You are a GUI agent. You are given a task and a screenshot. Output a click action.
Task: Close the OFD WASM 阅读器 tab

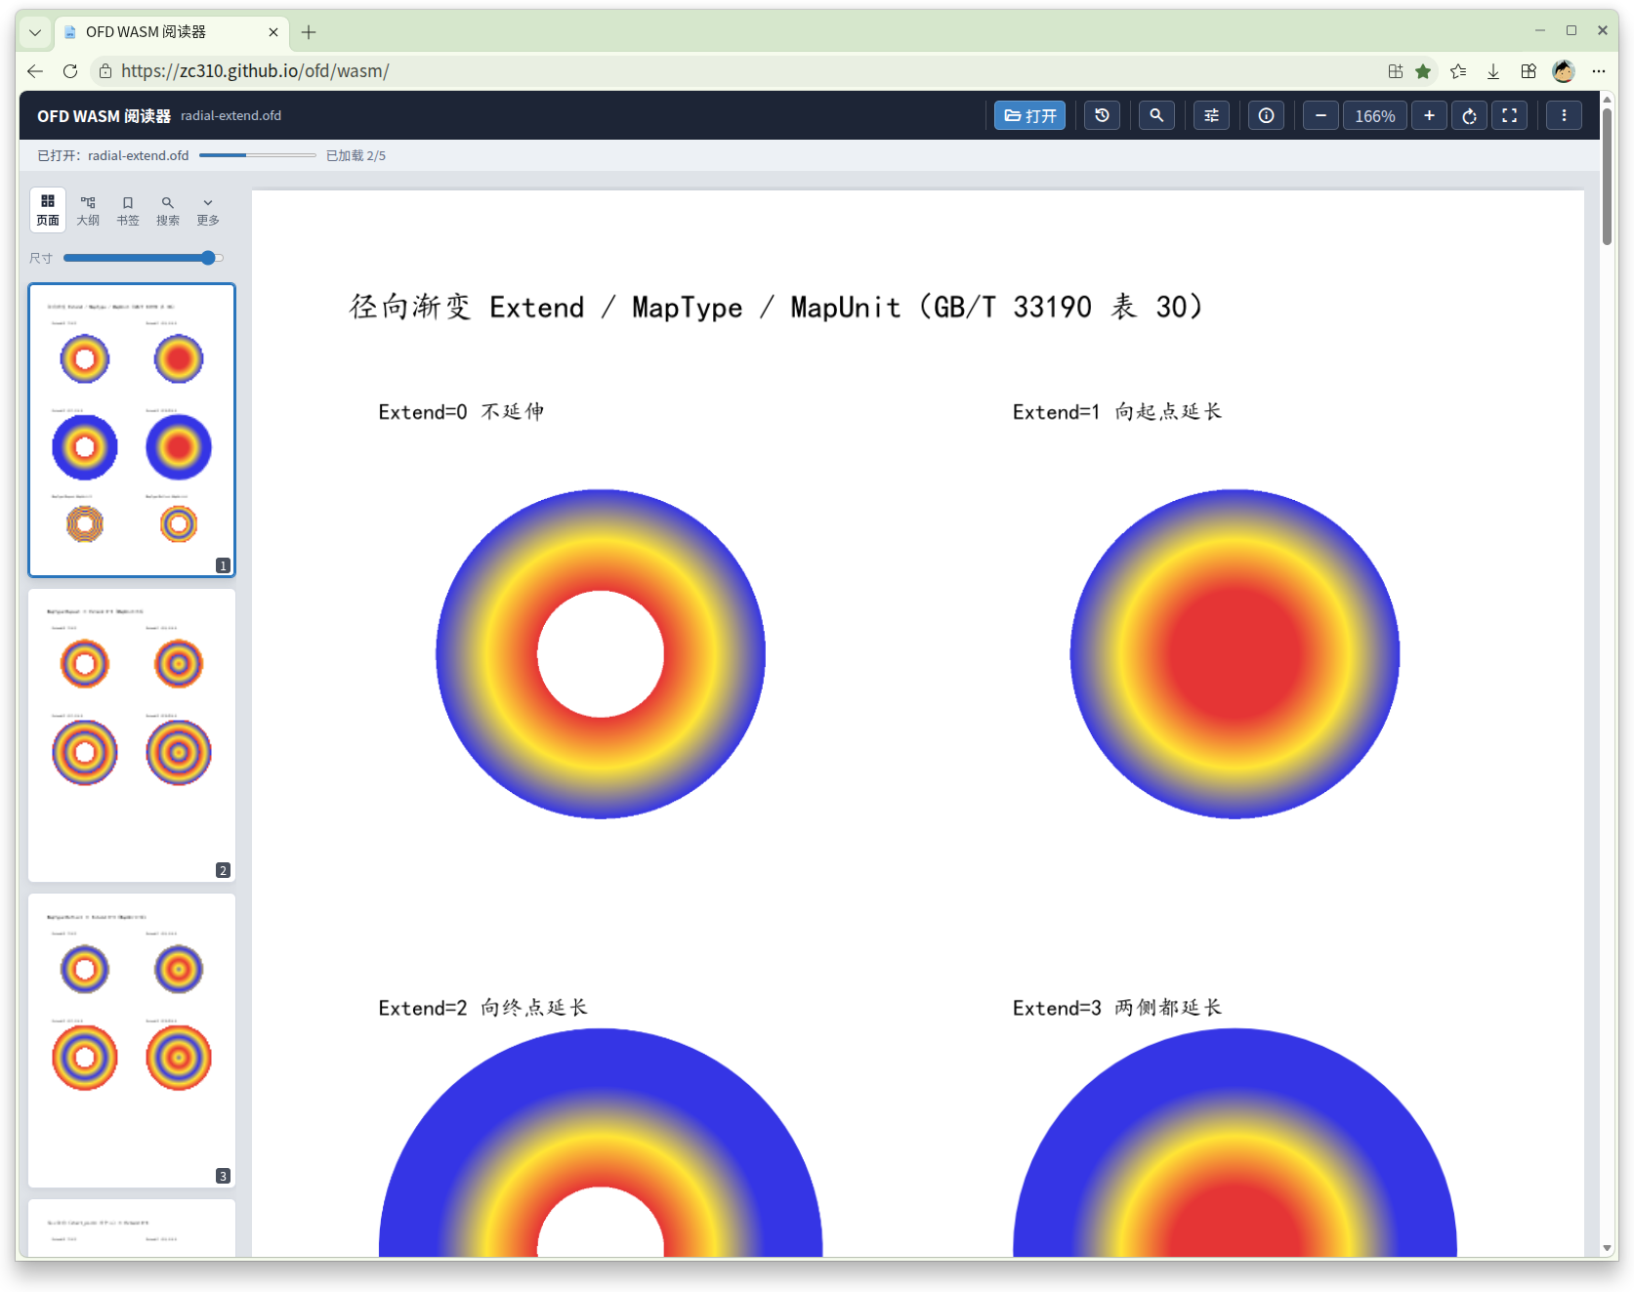(x=273, y=32)
